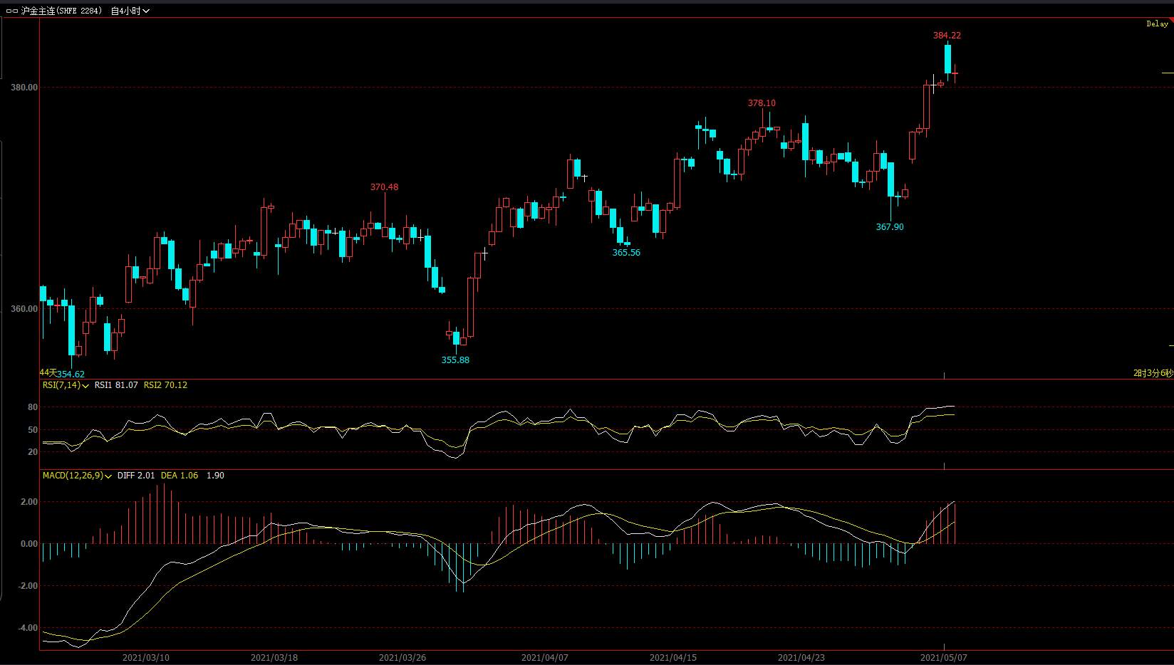Click the RSI axis label 20

tap(33, 452)
